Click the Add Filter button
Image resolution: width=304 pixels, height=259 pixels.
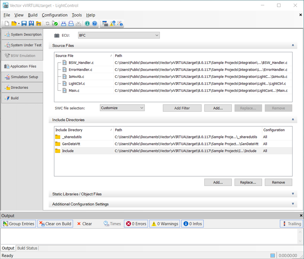[182, 108]
